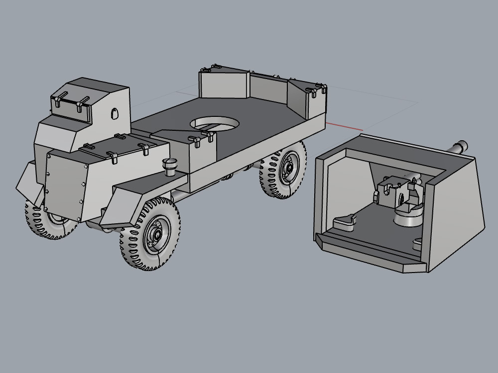Screen dimensions: 498x373
Task: Pick the circular turret ring opening on the deck
Action: pyautogui.click(x=215, y=123)
